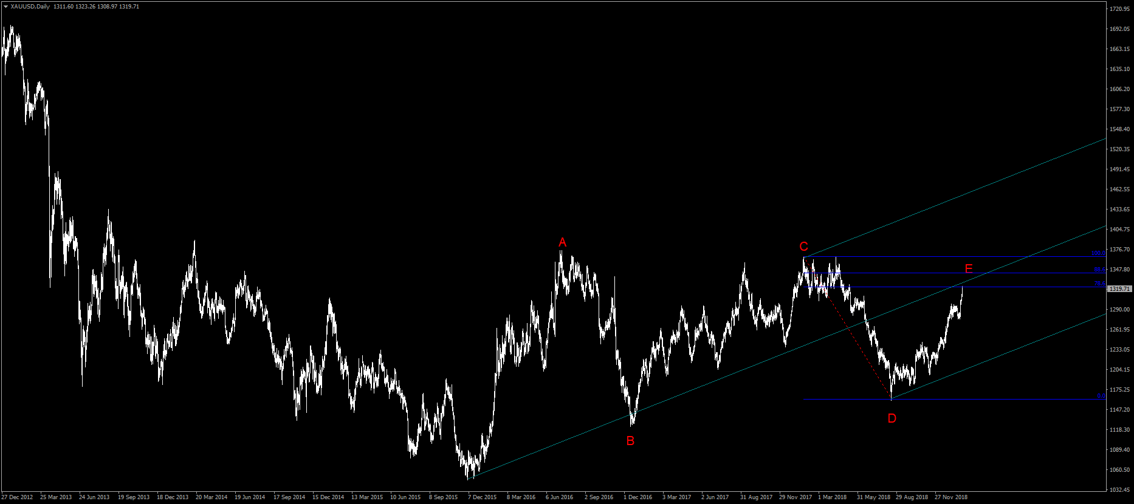Click the 1376.70 price scale label
The image size is (1134, 504).
(1119, 250)
